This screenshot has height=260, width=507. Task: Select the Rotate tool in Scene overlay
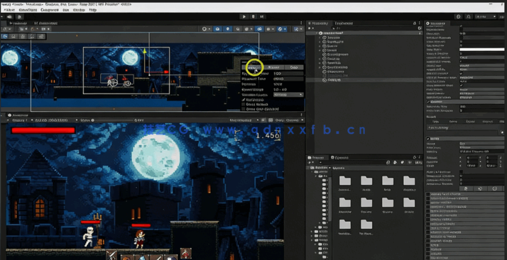tap(23, 36)
